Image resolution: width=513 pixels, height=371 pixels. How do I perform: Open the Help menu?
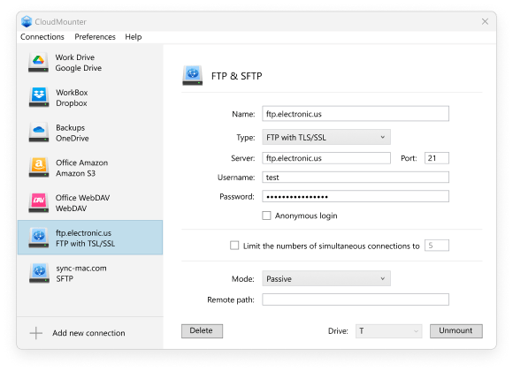point(134,36)
